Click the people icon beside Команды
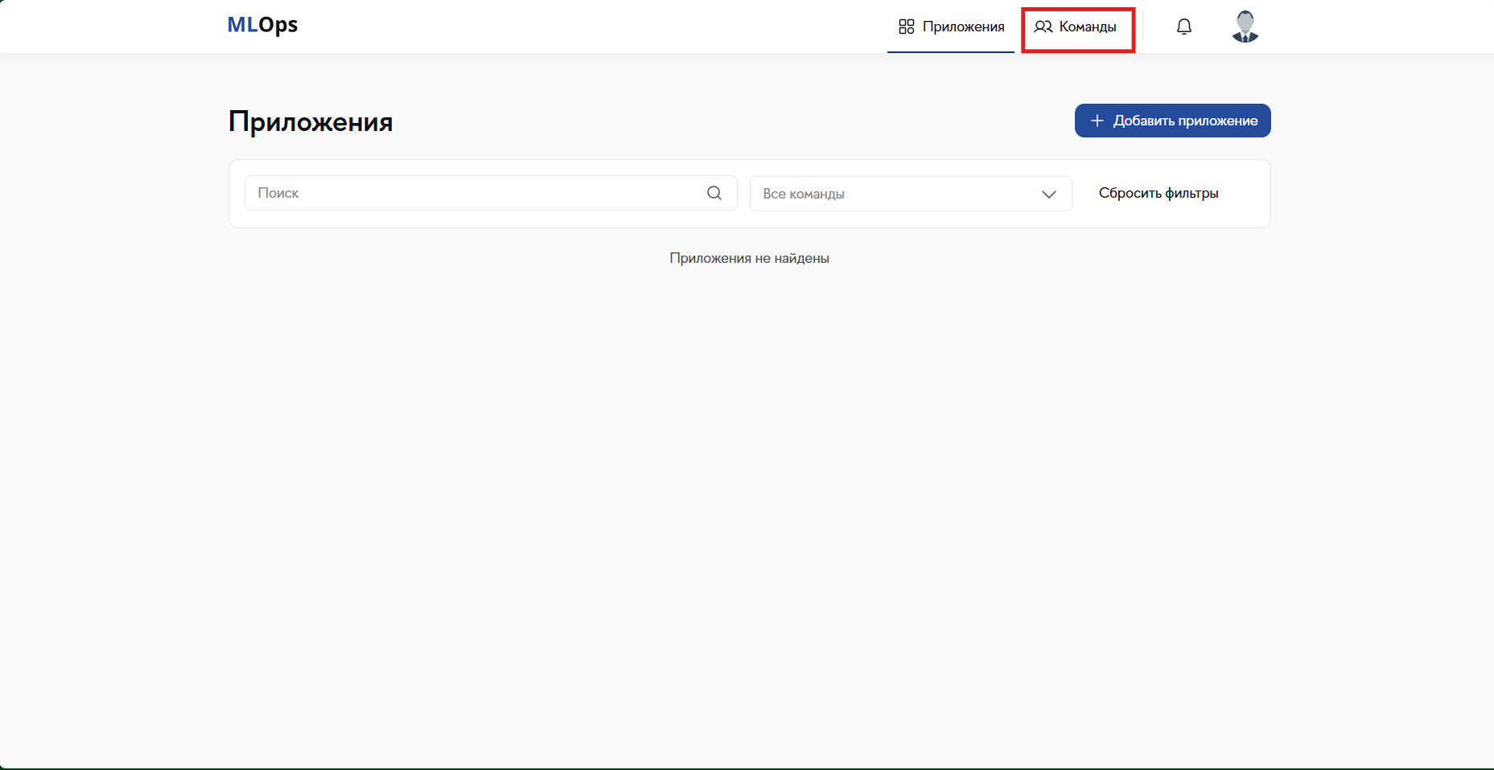 (x=1043, y=27)
